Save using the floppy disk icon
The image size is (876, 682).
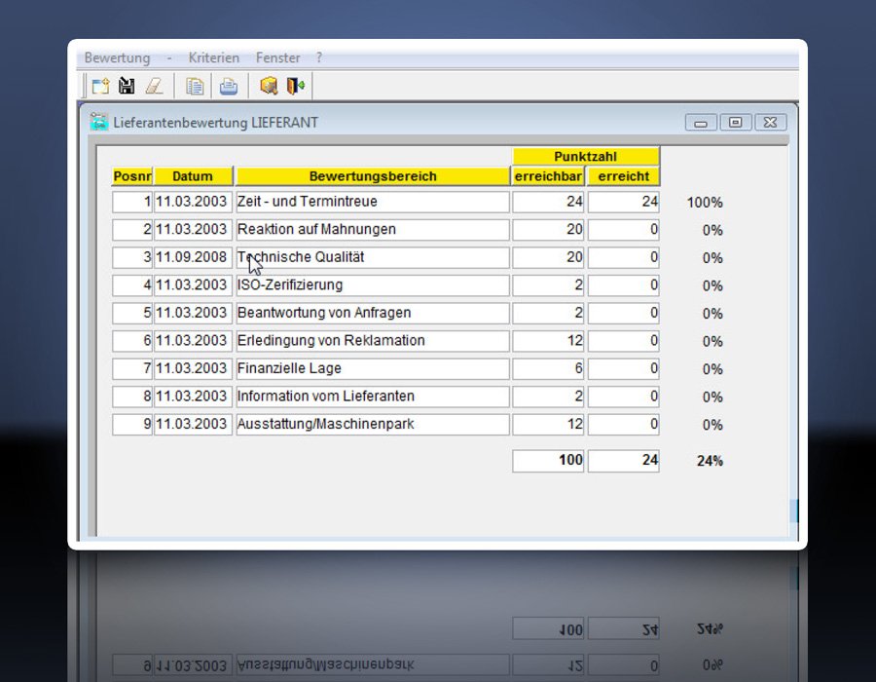pos(127,86)
